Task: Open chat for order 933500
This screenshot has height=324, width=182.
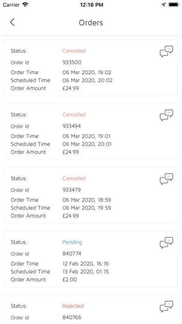Action: click(x=166, y=52)
